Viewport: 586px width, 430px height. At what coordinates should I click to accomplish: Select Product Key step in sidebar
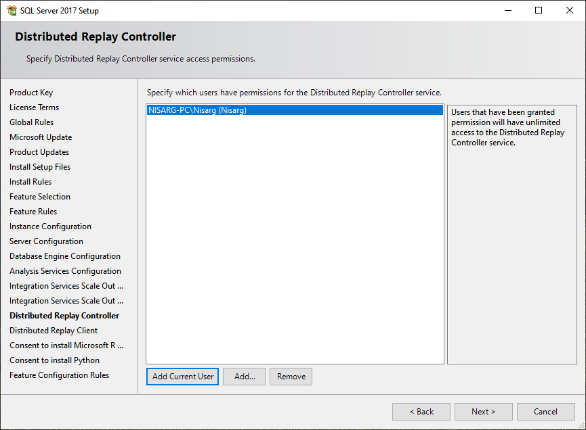[x=31, y=93]
